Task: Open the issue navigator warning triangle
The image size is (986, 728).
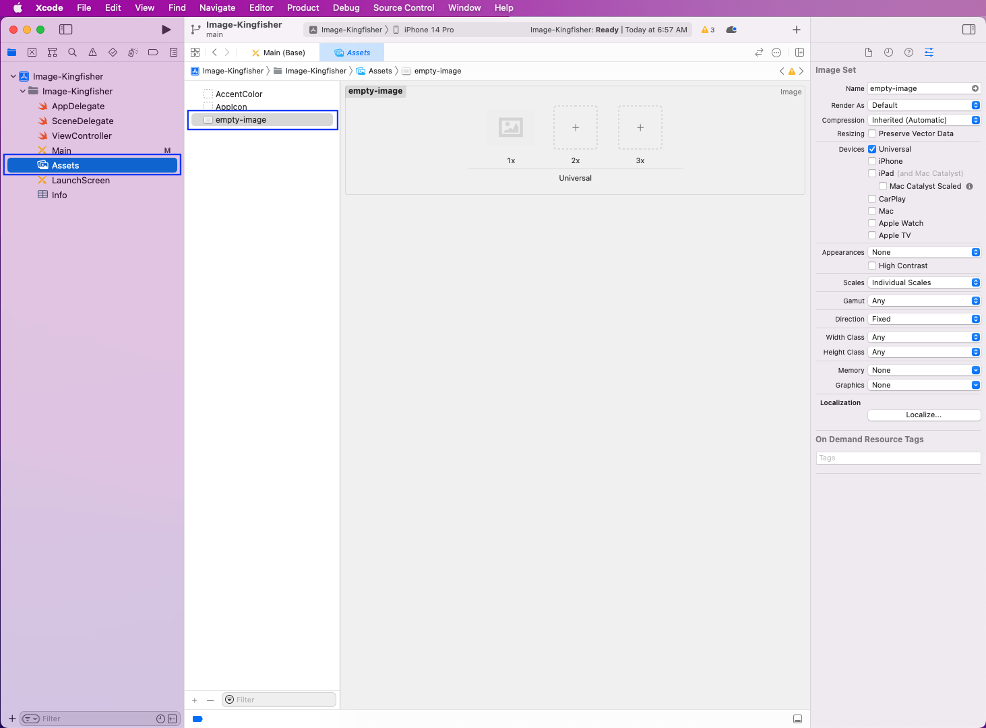Action: (92, 53)
